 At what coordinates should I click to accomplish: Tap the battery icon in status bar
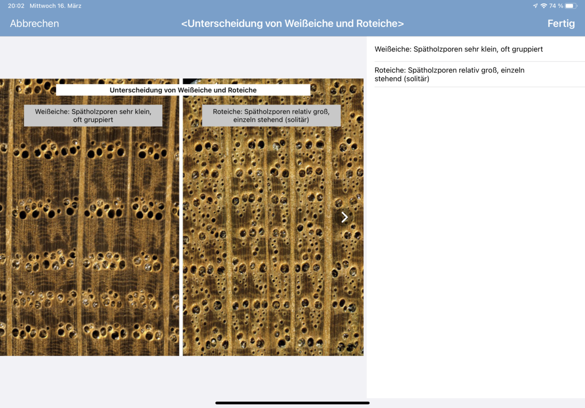pos(571,6)
